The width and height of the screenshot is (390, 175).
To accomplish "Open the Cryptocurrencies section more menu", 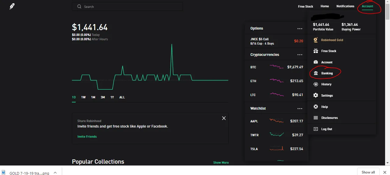I will click(300, 55).
